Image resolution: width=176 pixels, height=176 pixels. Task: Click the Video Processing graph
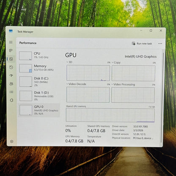133,95
